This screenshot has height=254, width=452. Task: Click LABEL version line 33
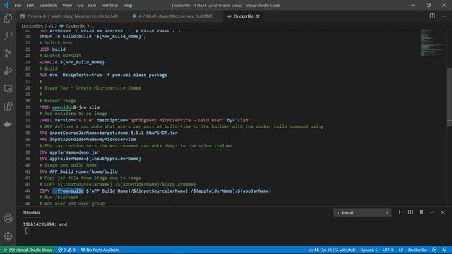coord(145,120)
